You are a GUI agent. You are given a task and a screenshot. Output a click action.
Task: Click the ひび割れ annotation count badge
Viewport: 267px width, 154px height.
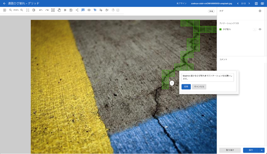[255, 29]
